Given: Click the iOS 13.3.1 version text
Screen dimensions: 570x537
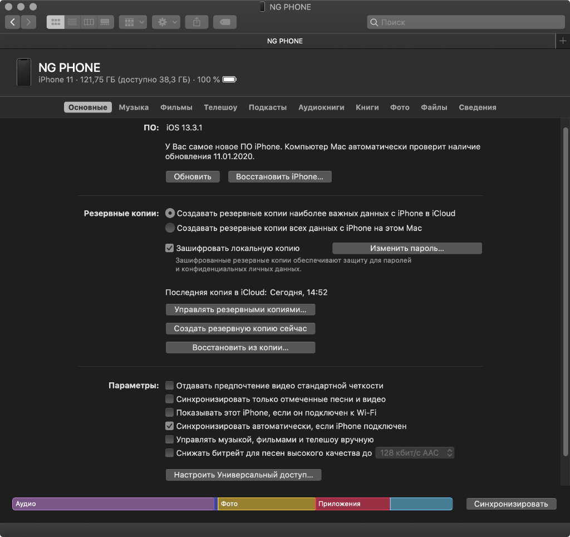Looking at the screenshot, I should (x=184, y=127).
